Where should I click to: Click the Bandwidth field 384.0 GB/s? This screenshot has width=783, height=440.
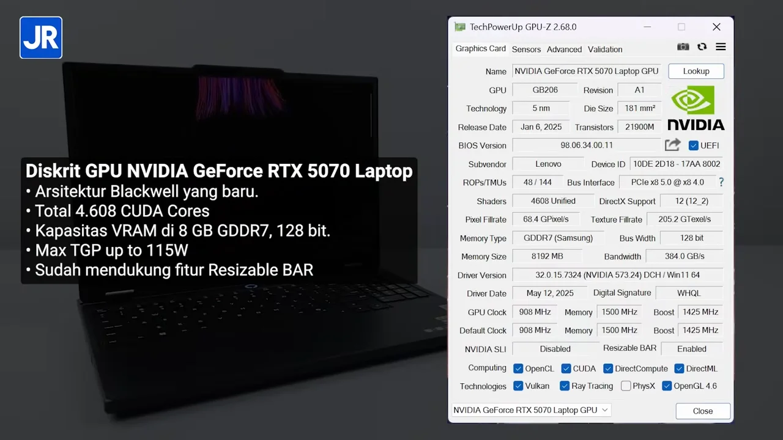point(685,257)
